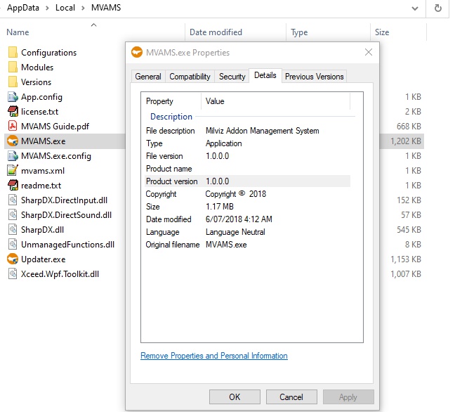Click the UnmanagedFunctions.dll file icon
This screenshot has height=412, width=455.
pos(13,245)
